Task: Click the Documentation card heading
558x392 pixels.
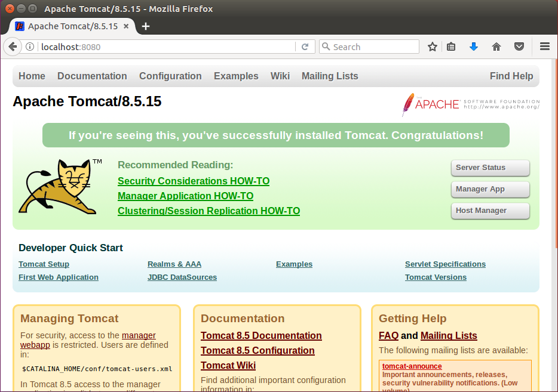Action: [x=243, y=319]
